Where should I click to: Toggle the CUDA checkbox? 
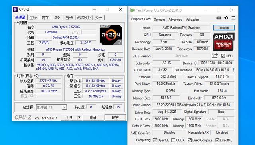coord(173,140)
